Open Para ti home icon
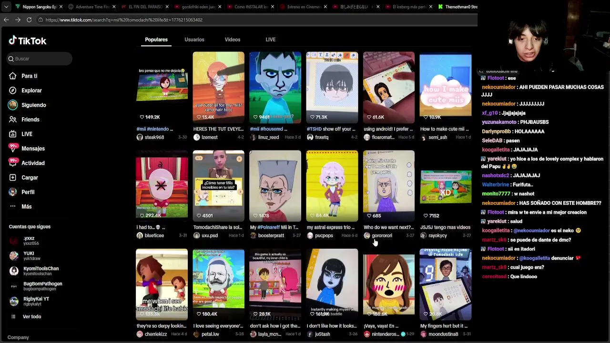610x343 pixels. (13, 76)
